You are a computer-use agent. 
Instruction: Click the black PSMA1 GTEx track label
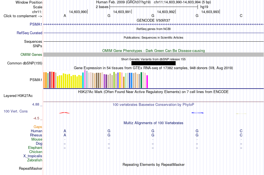(36, 80)
